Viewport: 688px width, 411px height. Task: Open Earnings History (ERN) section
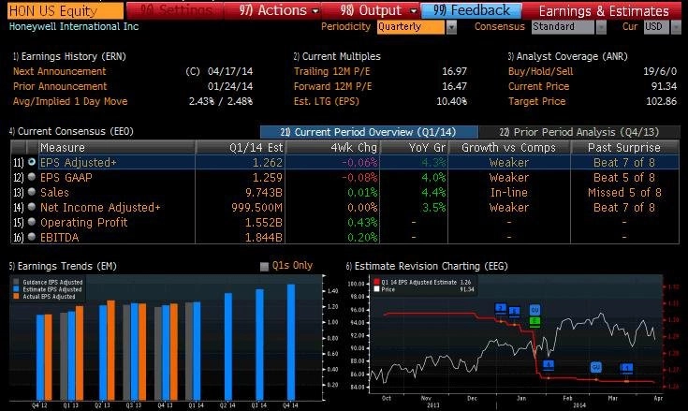69,56
